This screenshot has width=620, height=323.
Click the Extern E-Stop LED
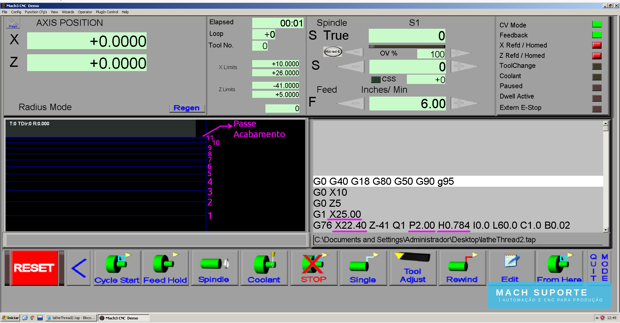tap(597, 109)
